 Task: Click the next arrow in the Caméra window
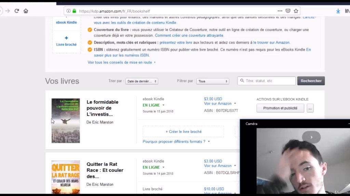(x=311, y=137)
